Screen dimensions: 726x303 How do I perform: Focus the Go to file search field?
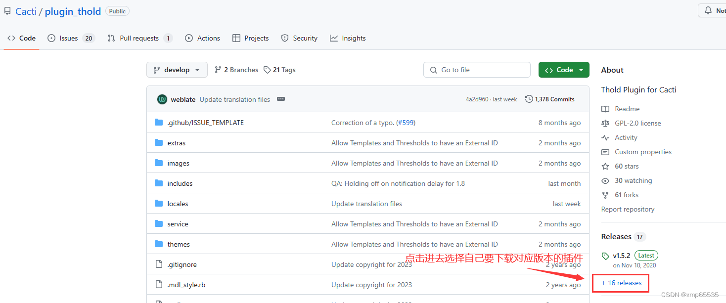pyautogui.click(x=477, y=70)
